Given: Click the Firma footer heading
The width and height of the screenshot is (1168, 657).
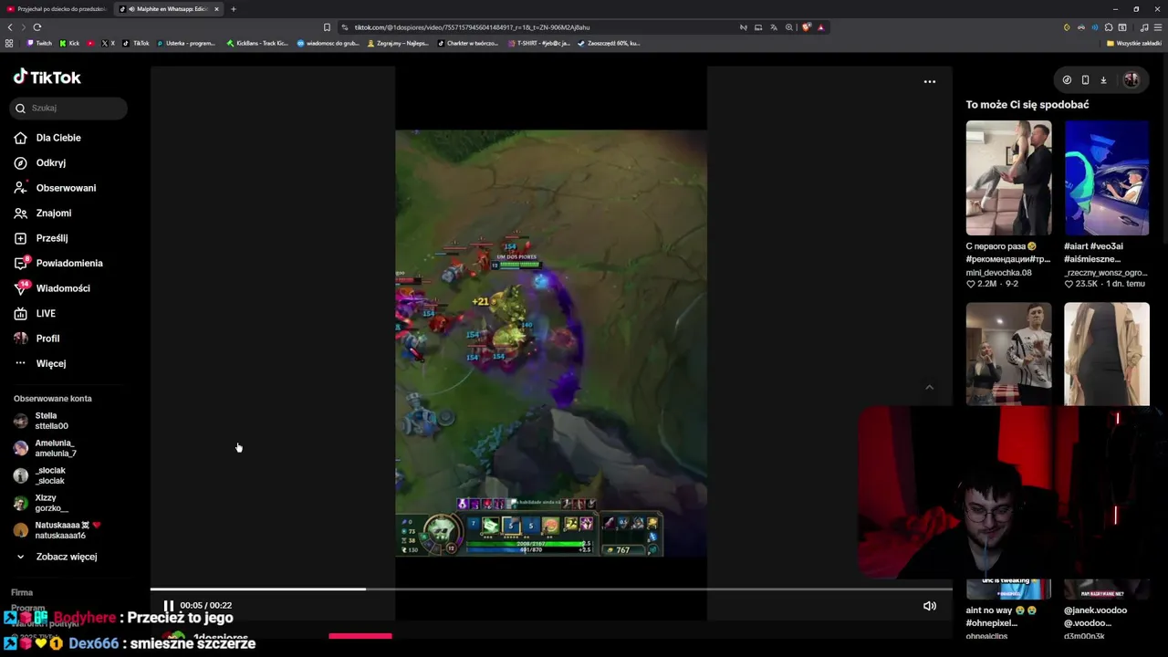Looking at the screenshot, I should tap(22, 592).
